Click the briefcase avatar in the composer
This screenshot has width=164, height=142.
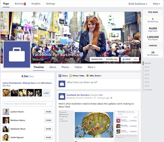(62, 84)
